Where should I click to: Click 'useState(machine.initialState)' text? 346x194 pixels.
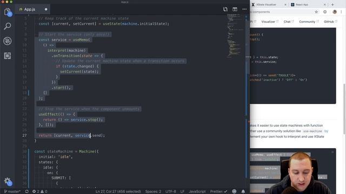pyautogui.click(x=136, y=24)
